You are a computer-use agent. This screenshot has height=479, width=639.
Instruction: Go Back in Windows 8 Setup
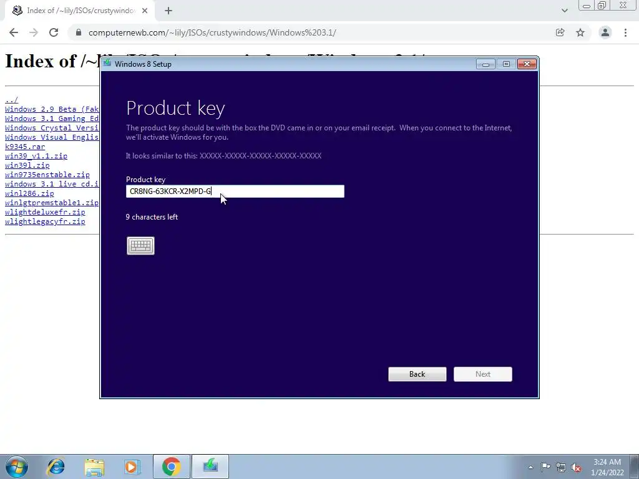(417, 374)
